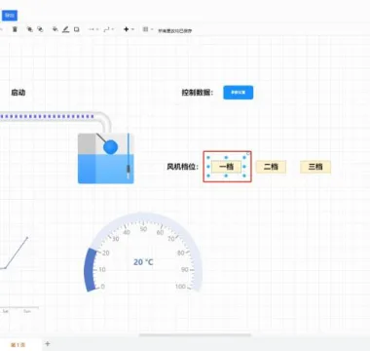This screenshot has width=370, height=351.
Task: Select the fill color bucket icon
Action: [x=55, y=29]
